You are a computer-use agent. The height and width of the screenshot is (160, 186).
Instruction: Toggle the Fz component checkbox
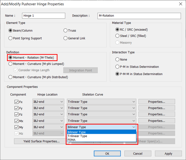pos(16,115)
